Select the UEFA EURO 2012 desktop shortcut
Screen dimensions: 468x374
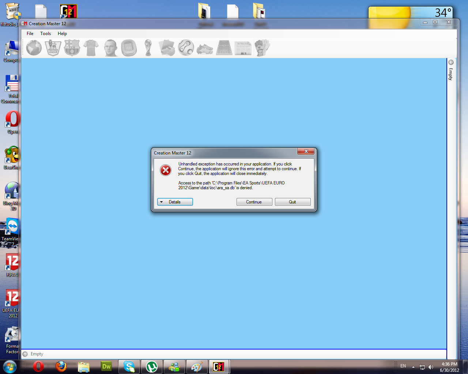pos(11,304)
